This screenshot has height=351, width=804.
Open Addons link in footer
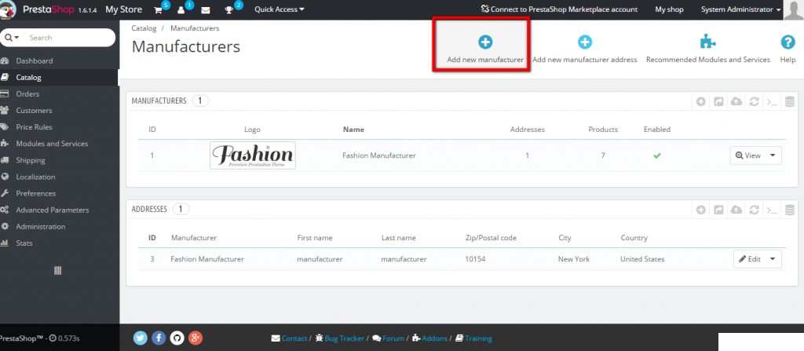coord(429,338)
